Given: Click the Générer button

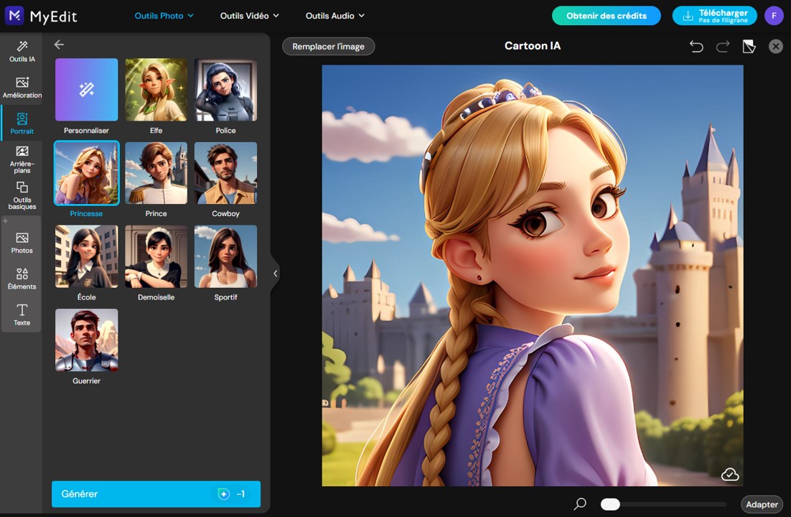Looking at the screenshot, I should tap(156, 494).
